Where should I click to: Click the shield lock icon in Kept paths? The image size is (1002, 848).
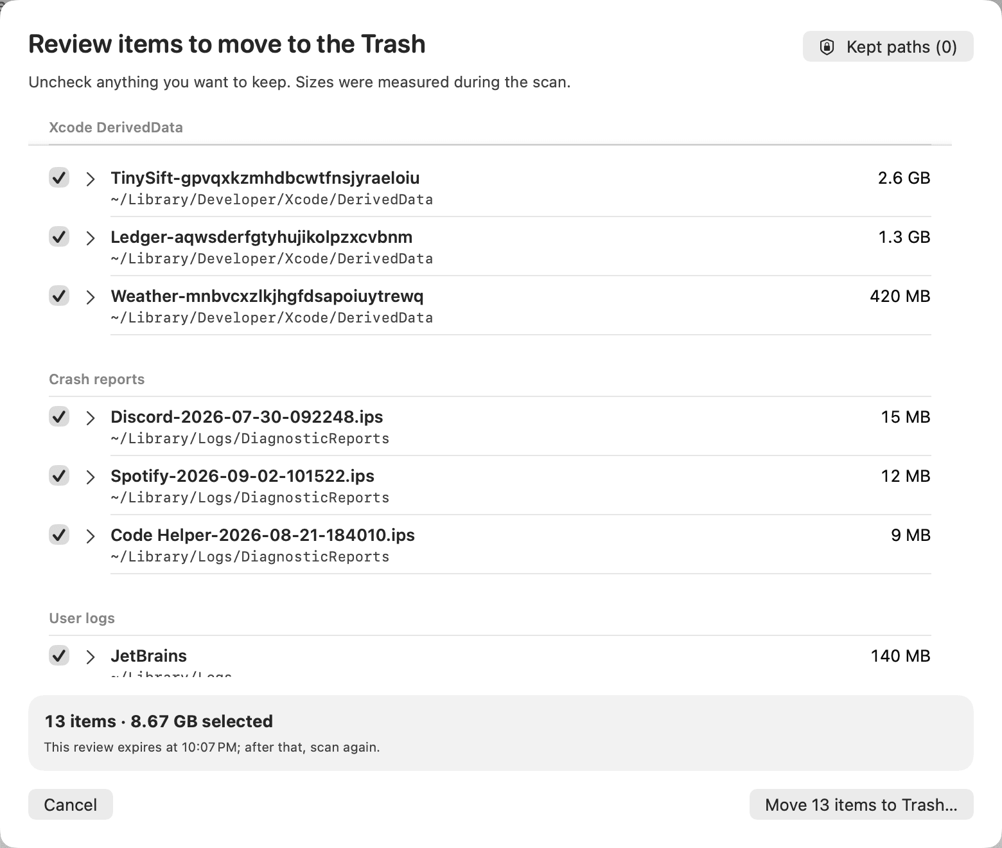click(827, 47)
